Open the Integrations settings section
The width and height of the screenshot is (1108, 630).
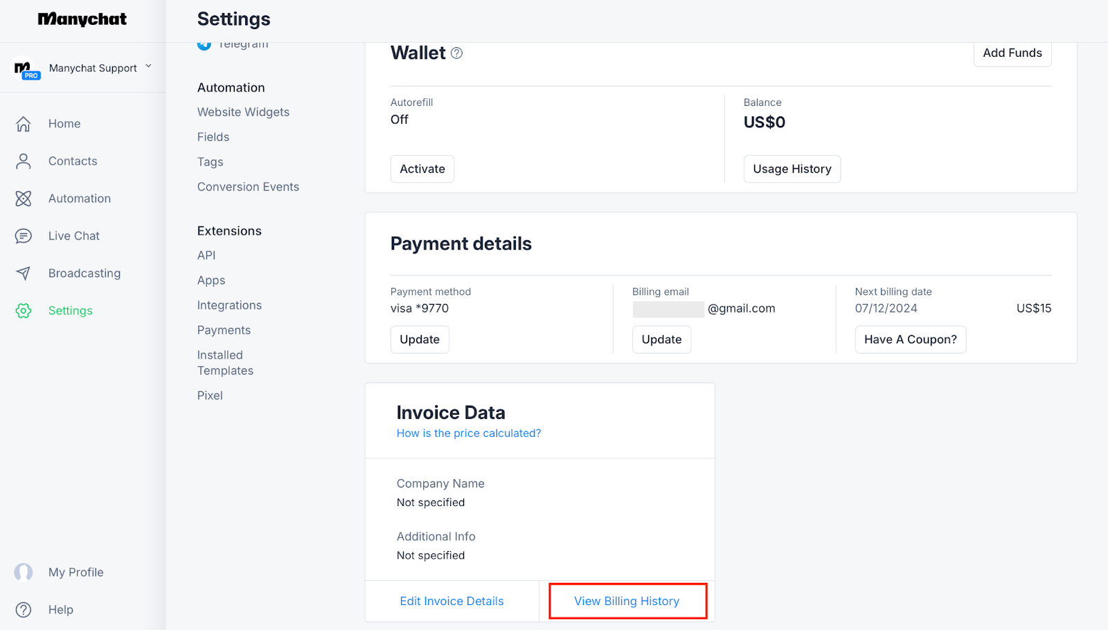tap(229, 305)
